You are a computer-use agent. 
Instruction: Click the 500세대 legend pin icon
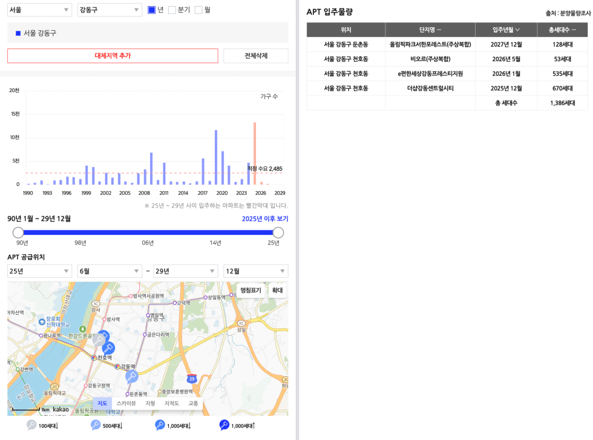click(96, 425)
